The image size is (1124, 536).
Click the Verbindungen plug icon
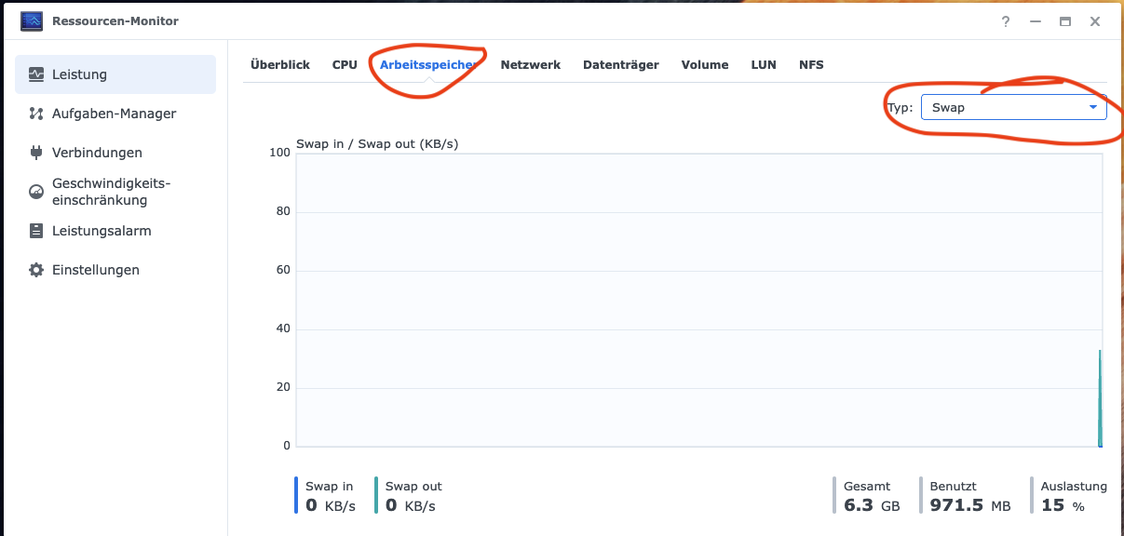36,153
